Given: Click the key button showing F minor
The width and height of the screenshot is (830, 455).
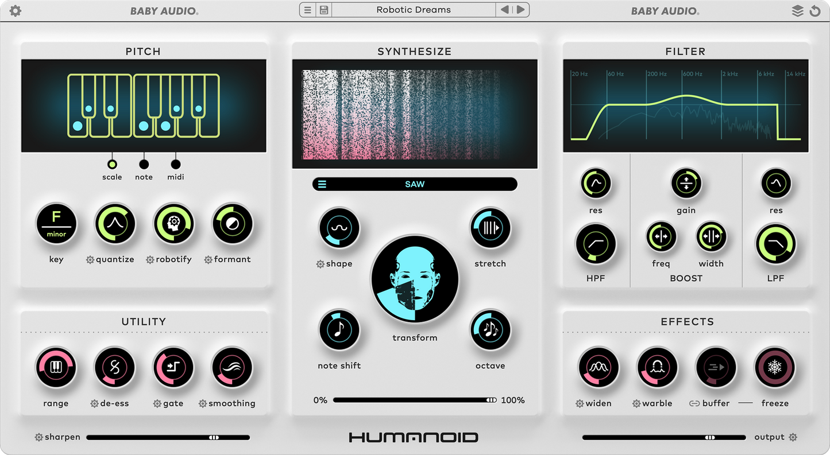Looking at the screenshot, I should coord(56,223).
